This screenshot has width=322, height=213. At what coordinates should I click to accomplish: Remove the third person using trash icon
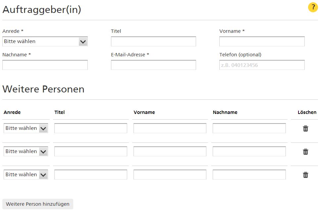305,175
